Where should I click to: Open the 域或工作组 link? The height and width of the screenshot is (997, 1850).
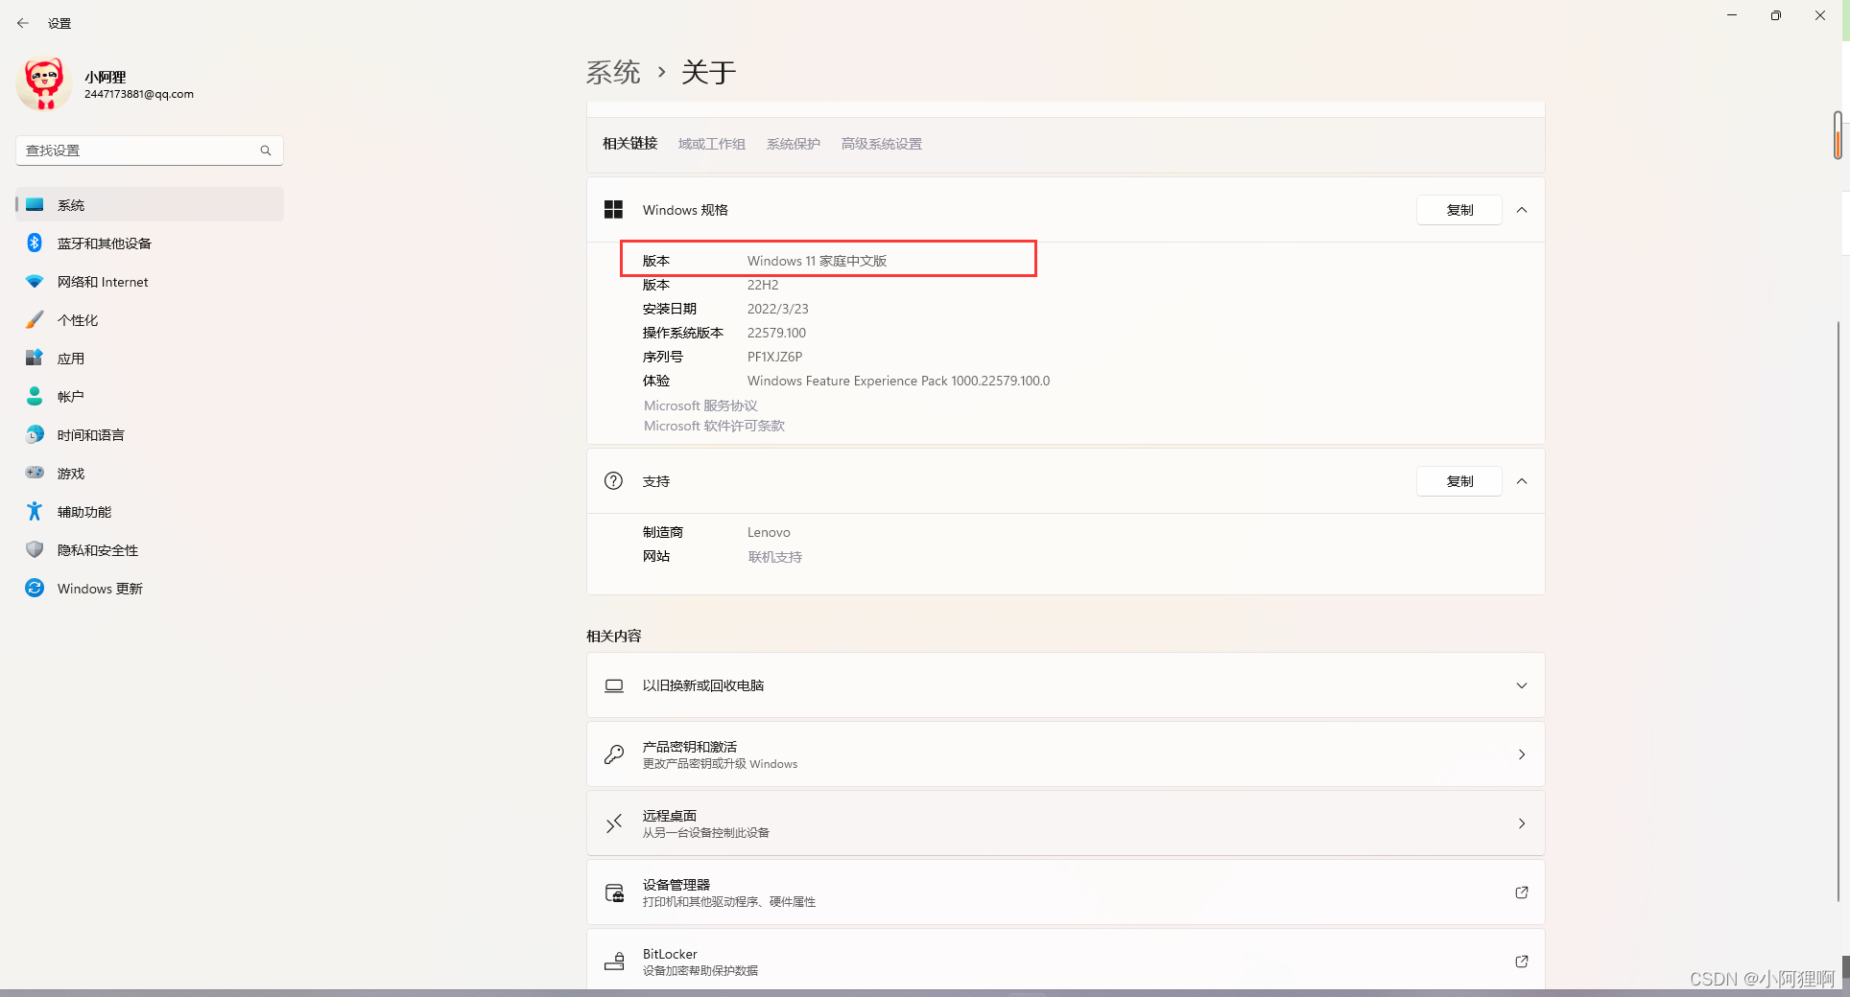(x=712, y=144)
